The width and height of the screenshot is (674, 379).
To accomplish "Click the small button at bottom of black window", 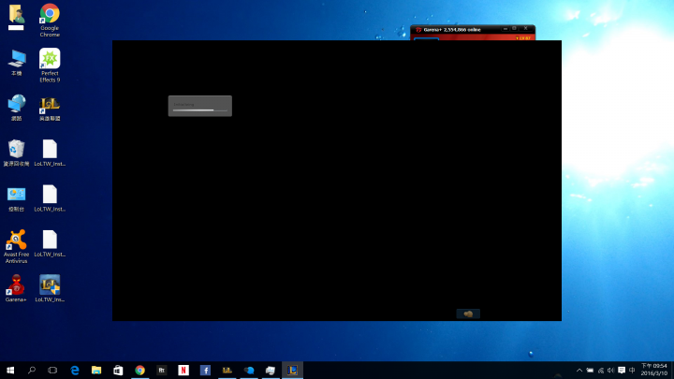I will click(x=468, y=314).
